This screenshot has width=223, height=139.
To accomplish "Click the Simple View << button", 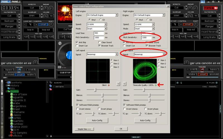I will 84,129.
